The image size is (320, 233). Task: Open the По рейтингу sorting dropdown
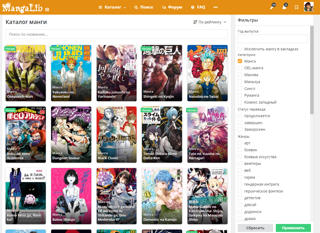(x=210, y=22)
